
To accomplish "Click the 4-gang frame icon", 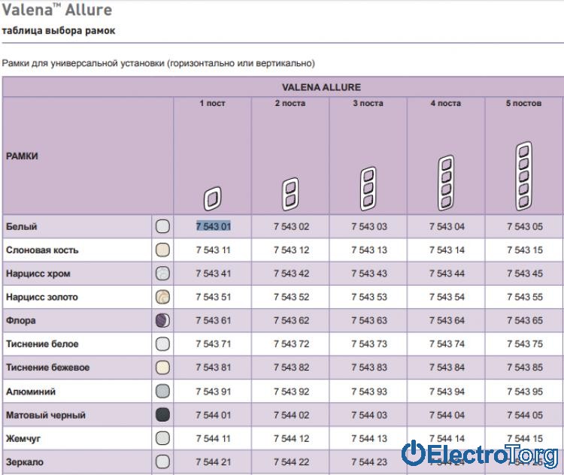I will (446, 182).
